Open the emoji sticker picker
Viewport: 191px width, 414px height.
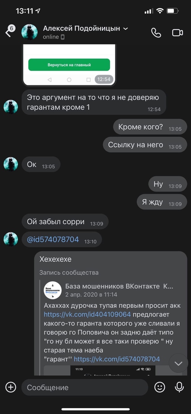pyautogui.click(x=160, y=387)
